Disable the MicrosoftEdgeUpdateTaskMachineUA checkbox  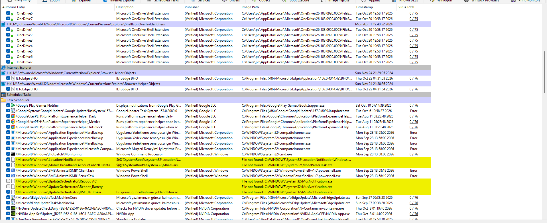(8, 203)
